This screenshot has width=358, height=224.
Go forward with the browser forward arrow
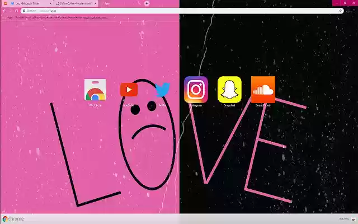coord(11,11)
